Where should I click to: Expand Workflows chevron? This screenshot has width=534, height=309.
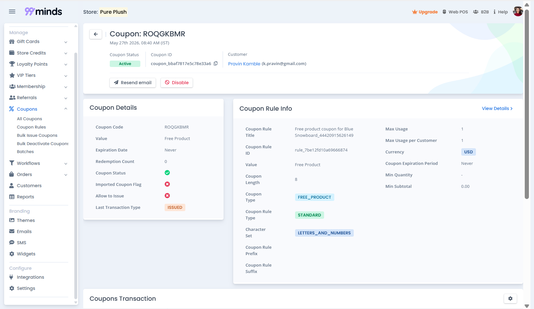[x=66, y=164]
